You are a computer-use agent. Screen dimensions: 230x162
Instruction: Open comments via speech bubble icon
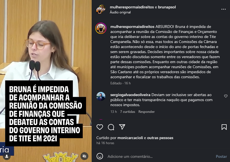(111, 127)
